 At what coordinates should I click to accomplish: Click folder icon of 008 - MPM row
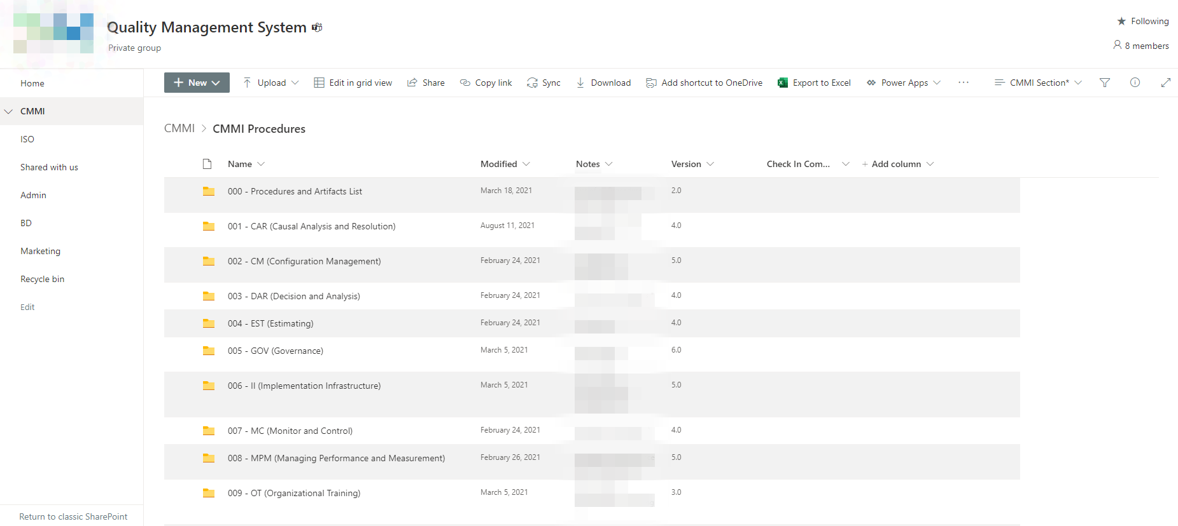[x=208, y=458]
